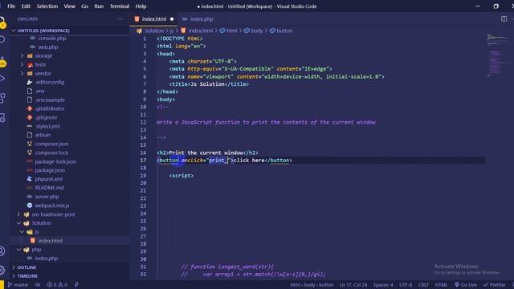Image resolution: width=514 pixels, height=289 pixels.
Task: Open the Help menu
Action: [x=141, y=6]
